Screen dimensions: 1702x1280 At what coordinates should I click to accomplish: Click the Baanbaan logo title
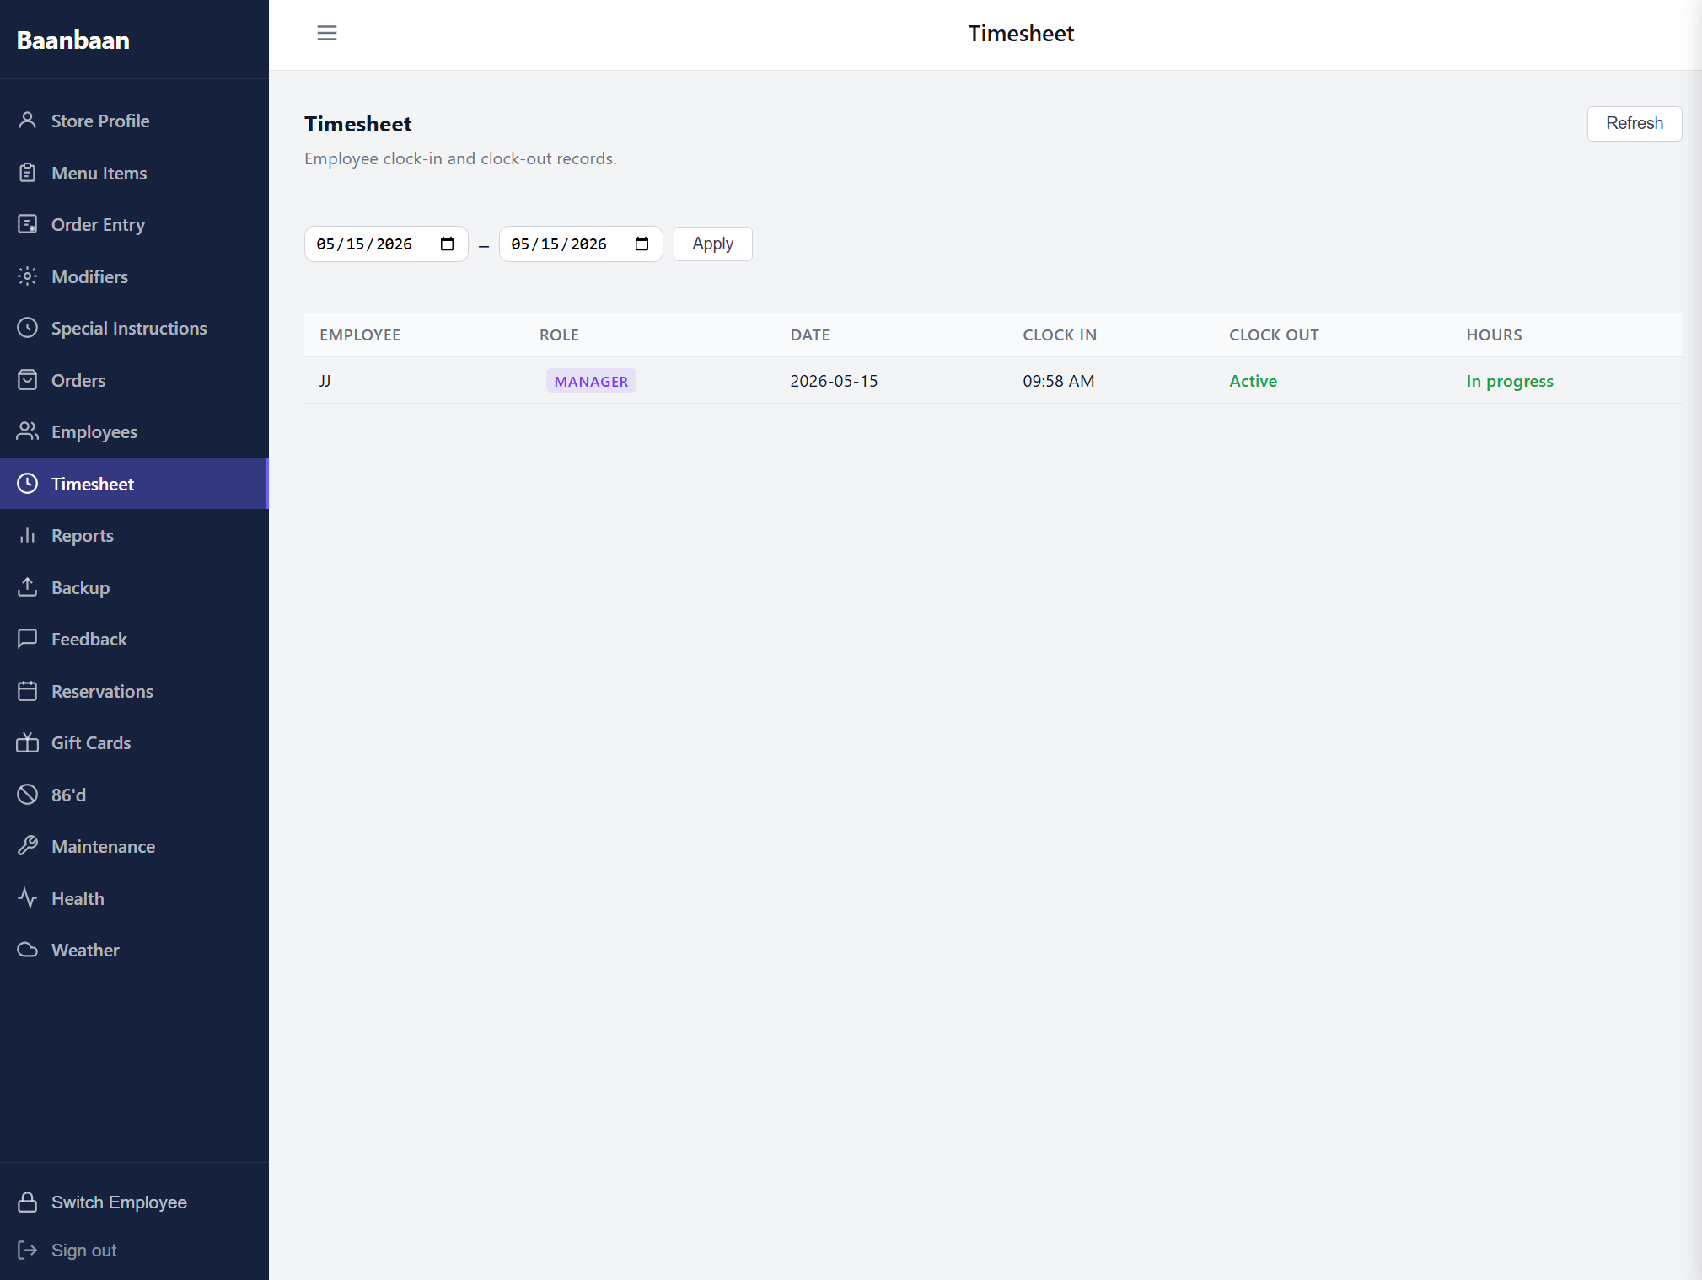pos(73,40)
